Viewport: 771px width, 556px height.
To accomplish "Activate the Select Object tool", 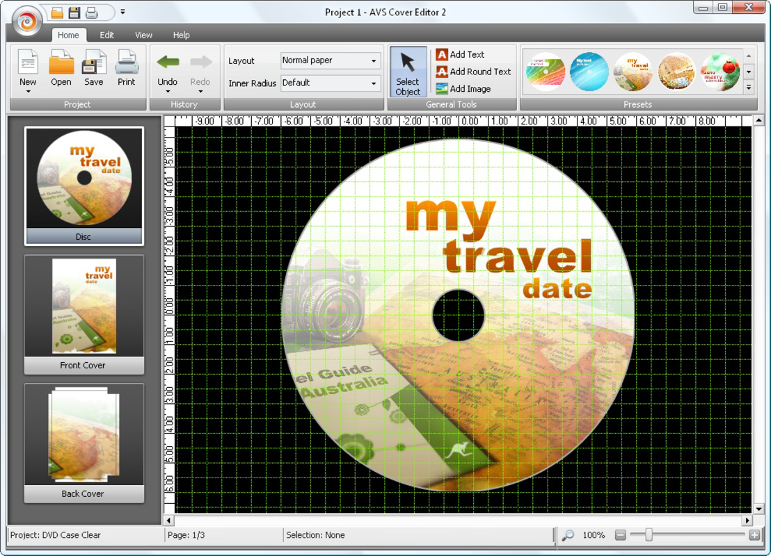I will click(408, 71).
